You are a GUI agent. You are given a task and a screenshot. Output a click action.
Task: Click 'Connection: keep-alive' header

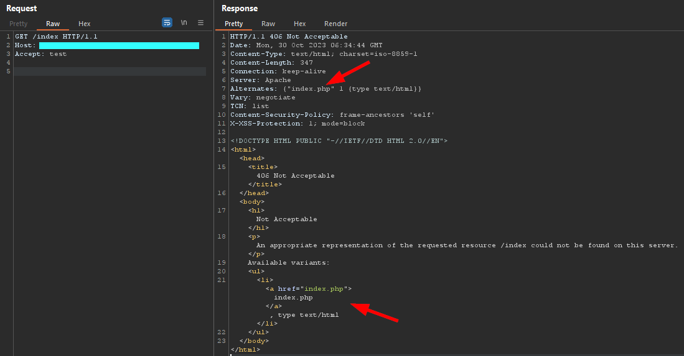pyautogui.click(x=278, y=71)
